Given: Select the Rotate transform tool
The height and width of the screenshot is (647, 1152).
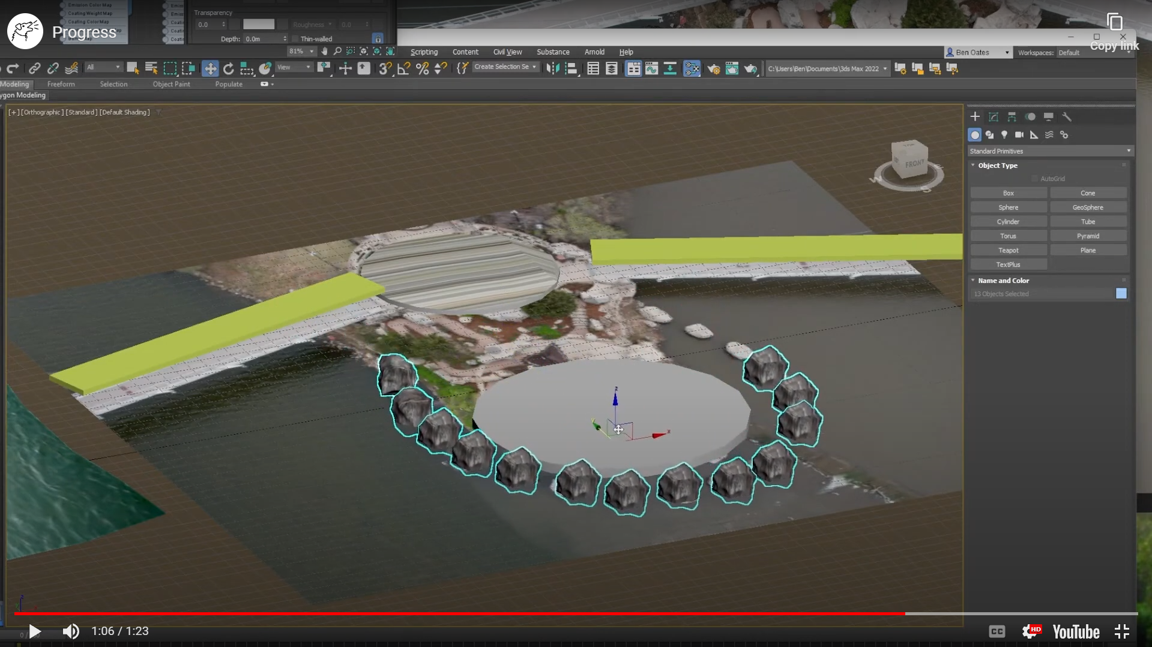Looking at the screenshot, I should coord(229,68).
